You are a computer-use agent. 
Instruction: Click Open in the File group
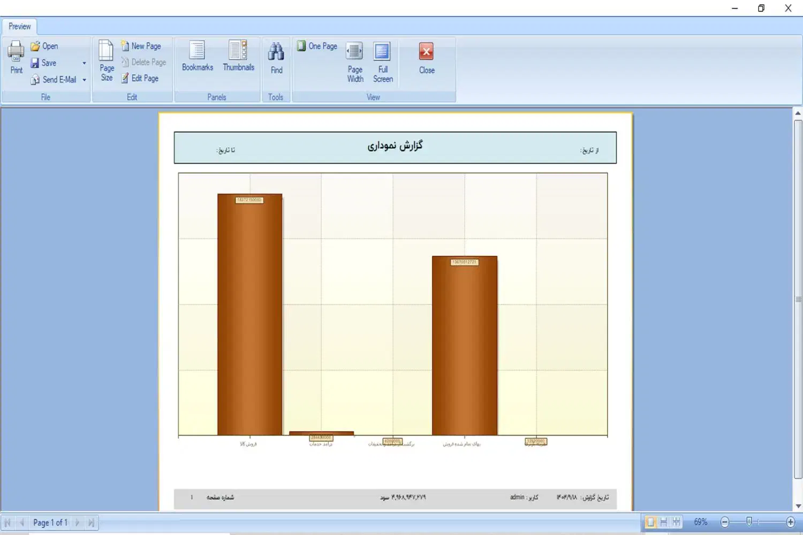tap(44, 46)
